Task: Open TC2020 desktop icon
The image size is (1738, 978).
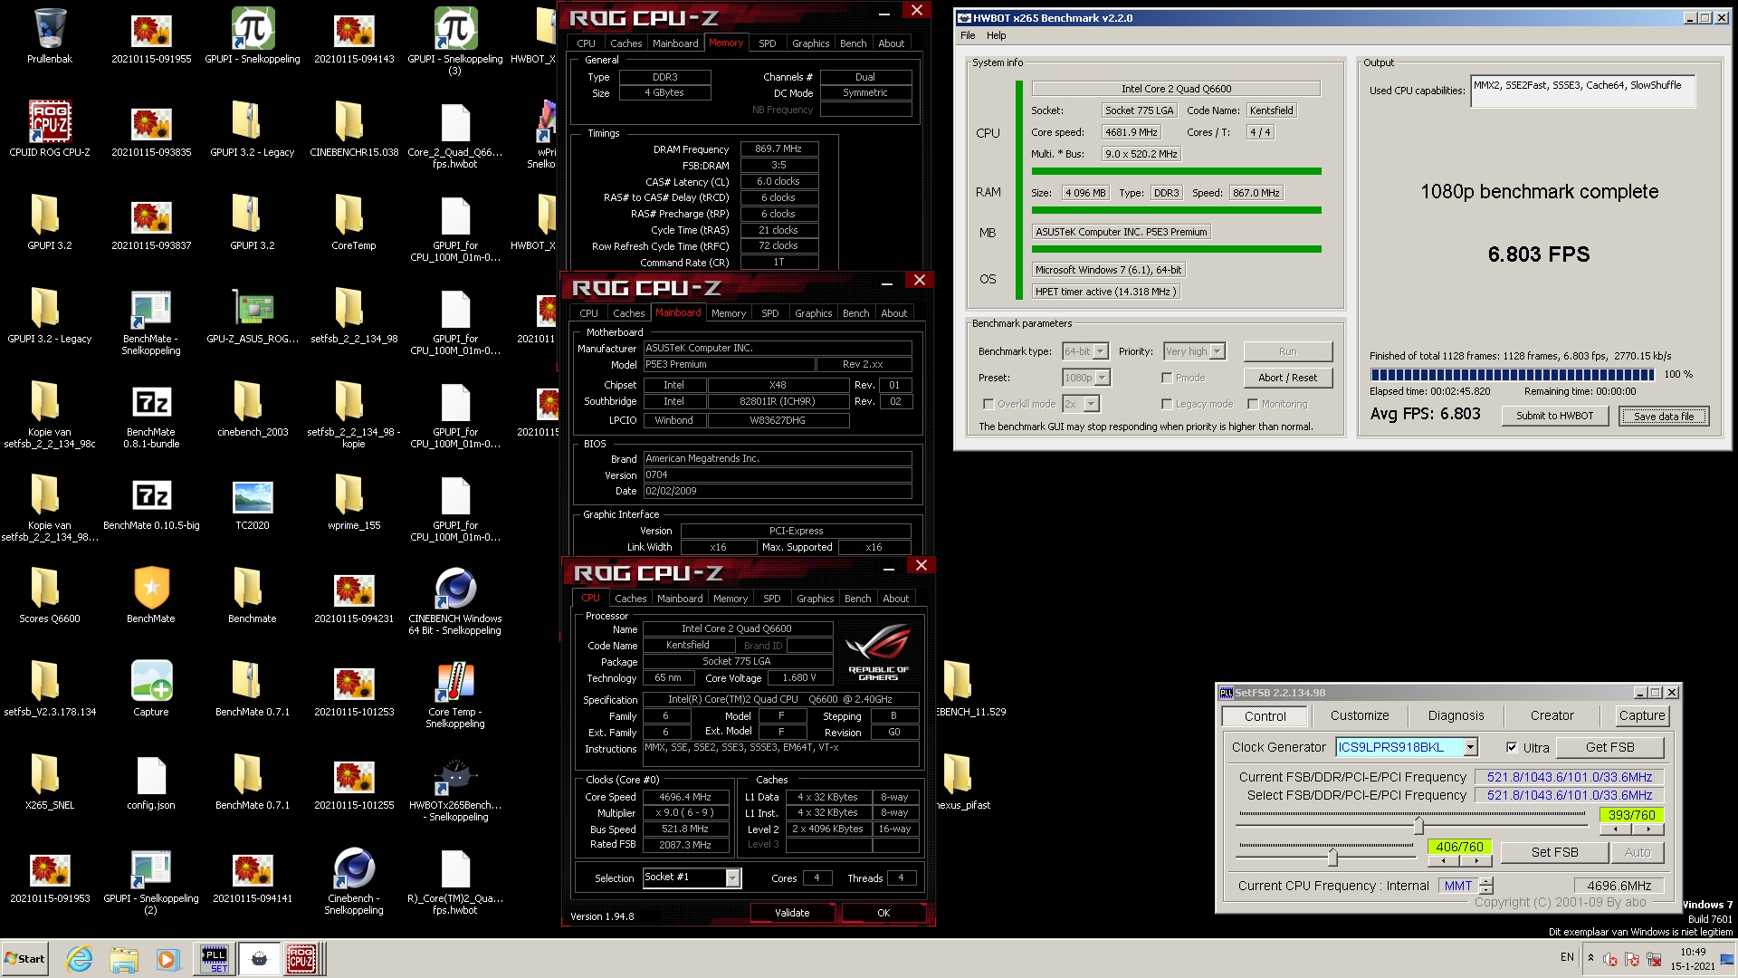Action: click(253, 503)
